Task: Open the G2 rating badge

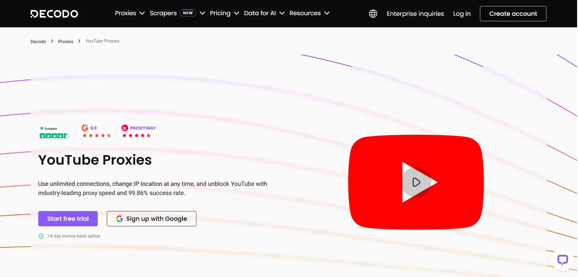Action: click(97, 131)
